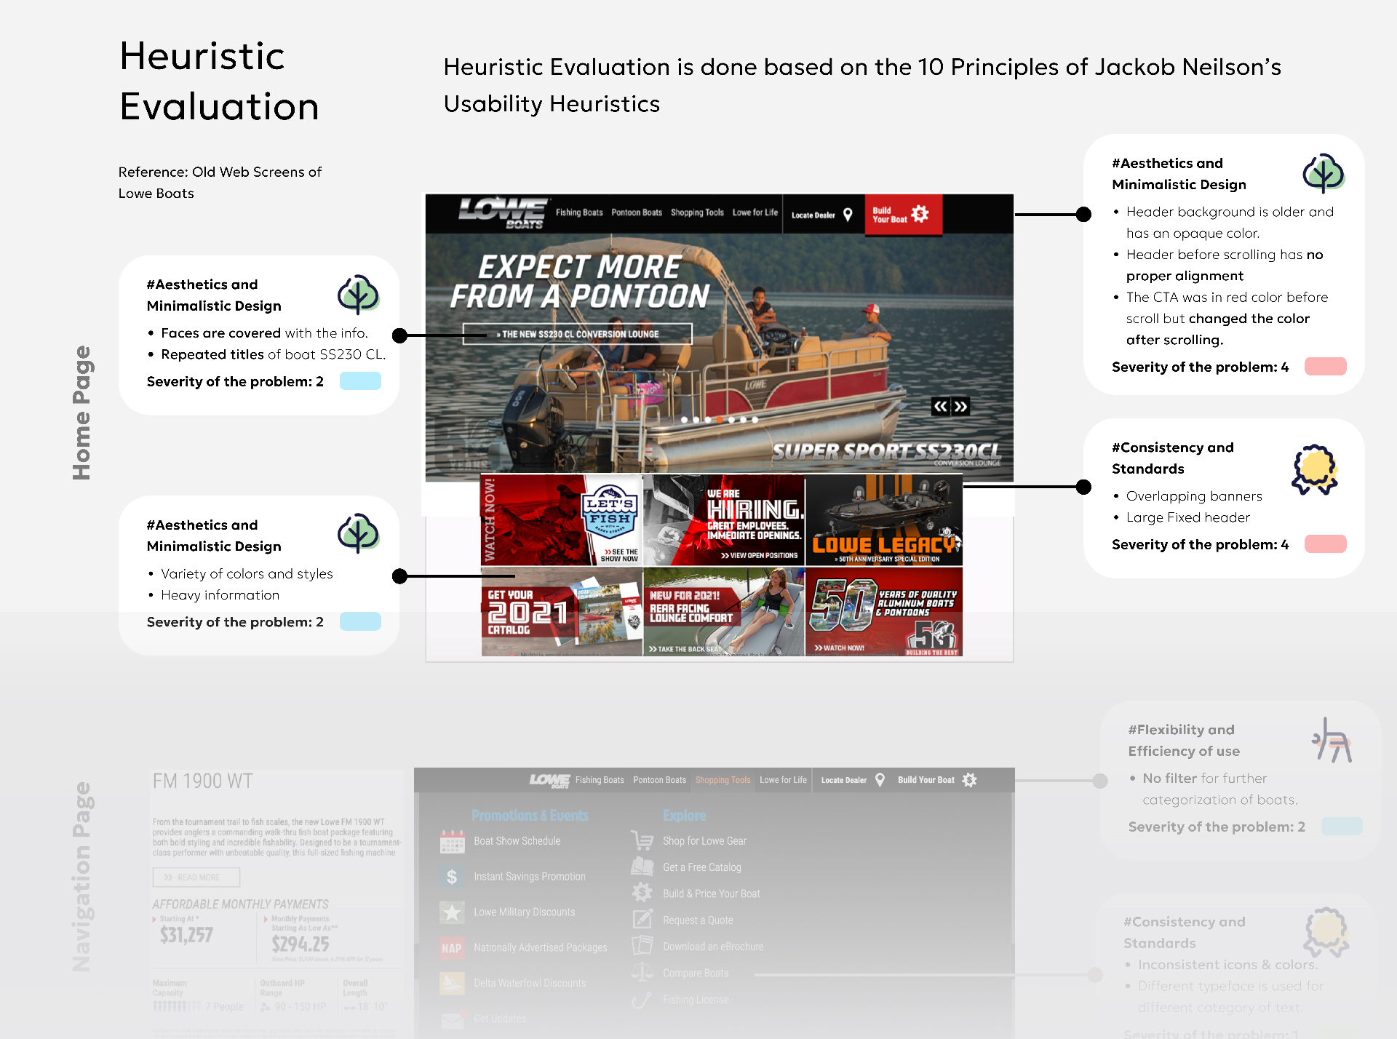Open Lowe Military Discounts link
The width and height of the screenshot is (1397, 1039).
(x=525, y=912)
